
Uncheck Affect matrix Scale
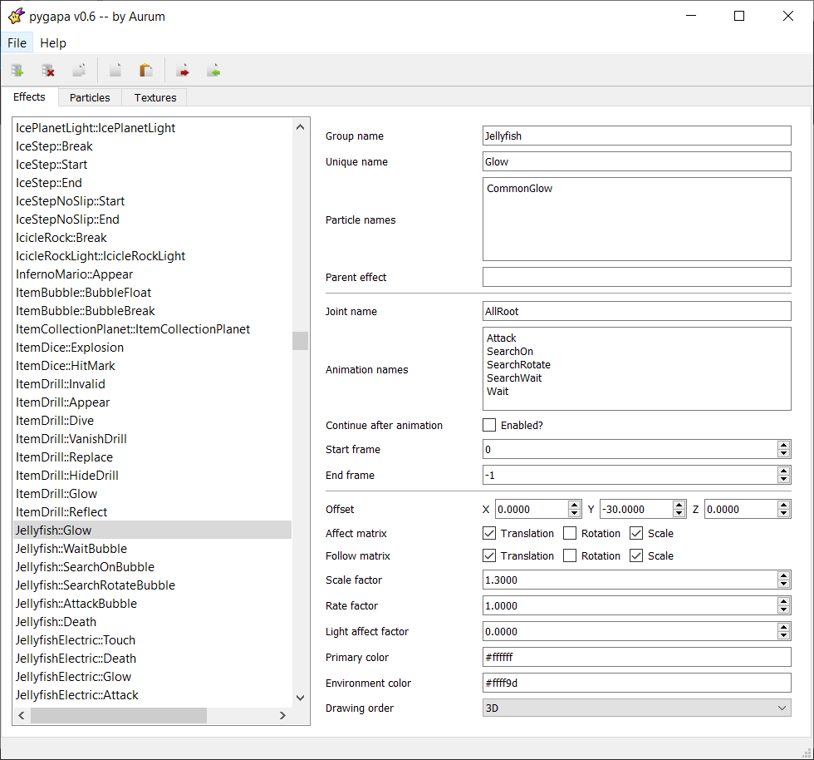pos(636,533)
